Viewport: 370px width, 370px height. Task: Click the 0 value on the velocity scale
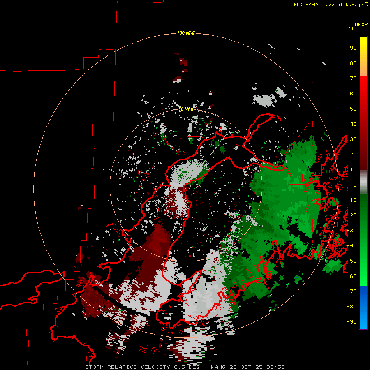click(x=355, y=185)
